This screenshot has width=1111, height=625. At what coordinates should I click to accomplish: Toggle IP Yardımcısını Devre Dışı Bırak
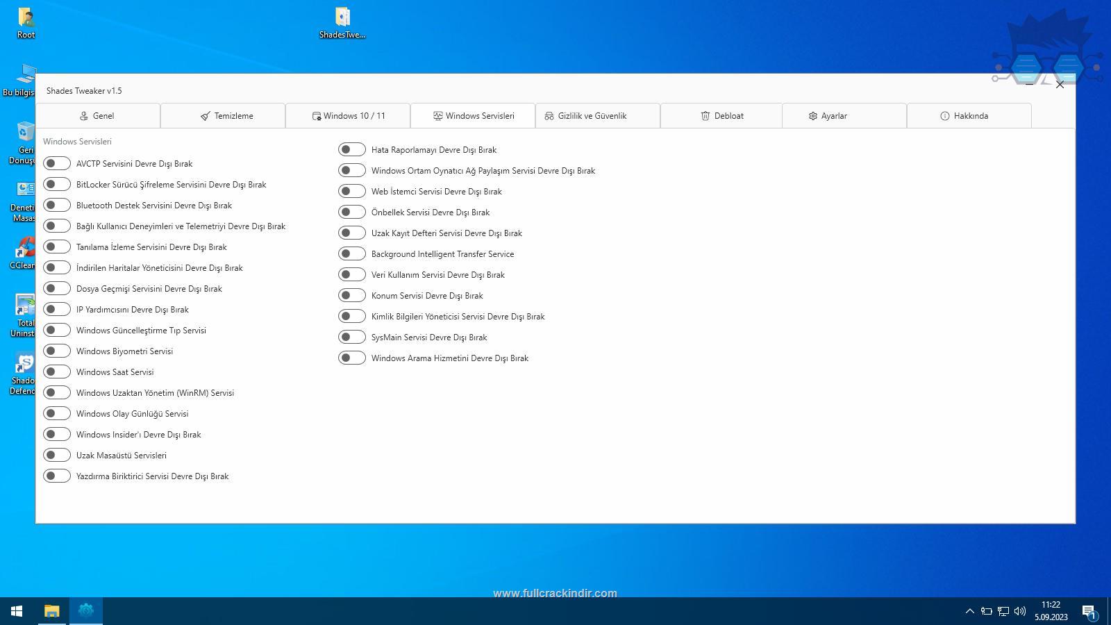click(57, 309)
